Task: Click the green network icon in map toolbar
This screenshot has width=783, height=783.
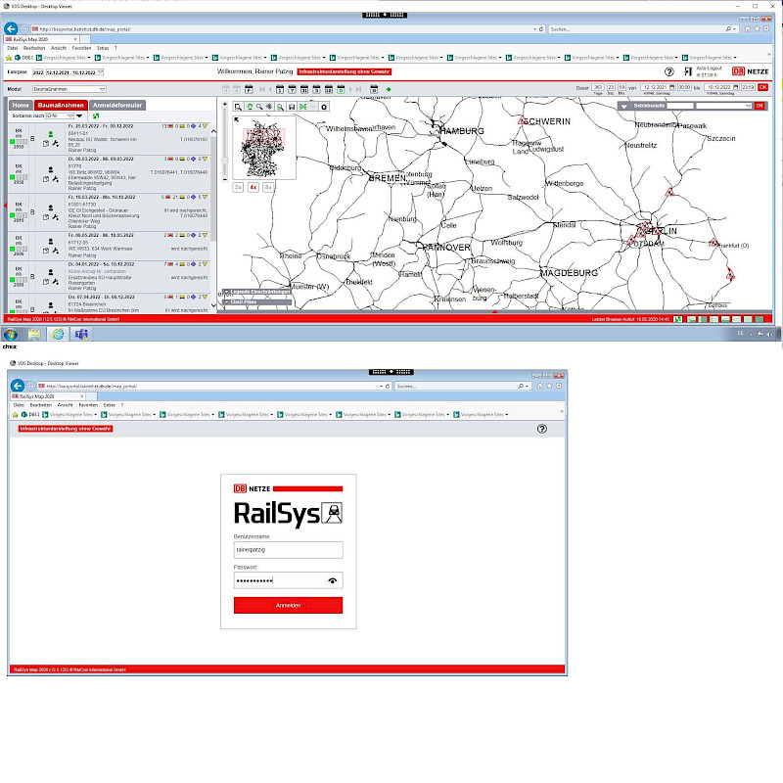Action: pyautogui.click(x=302, y=107)
